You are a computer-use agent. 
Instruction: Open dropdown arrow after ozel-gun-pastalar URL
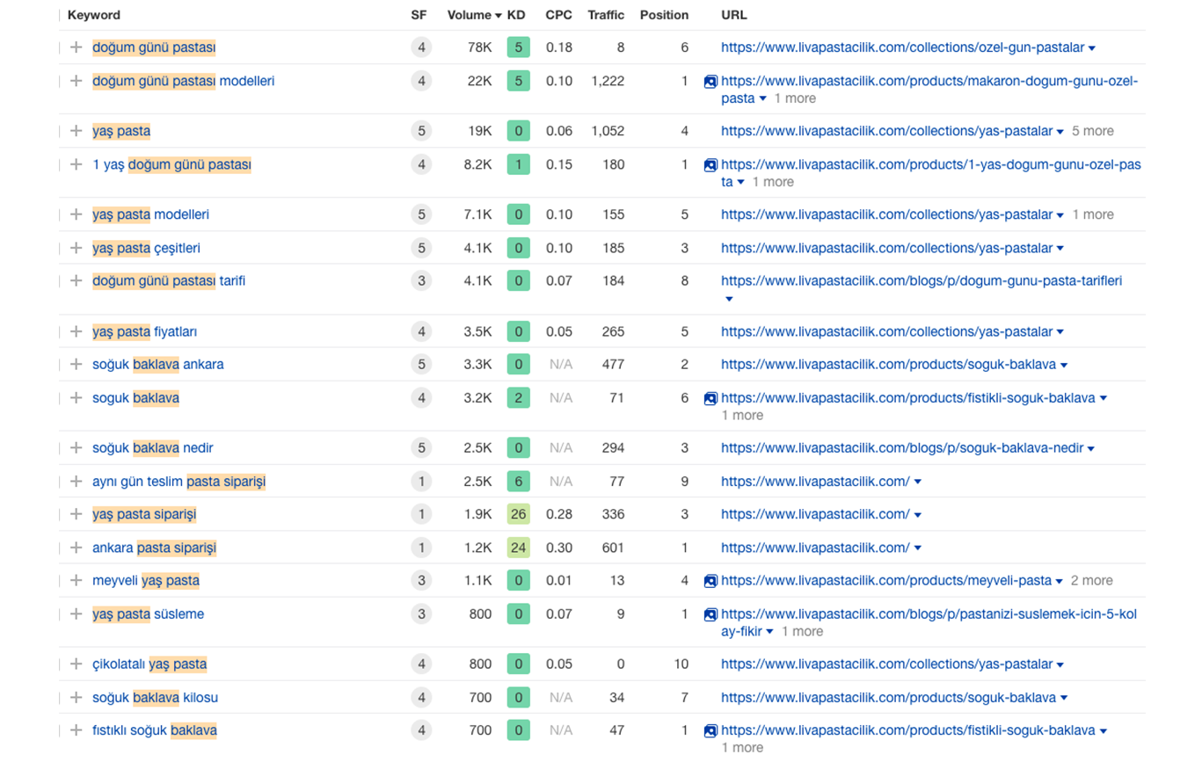tap(1092, 48)
